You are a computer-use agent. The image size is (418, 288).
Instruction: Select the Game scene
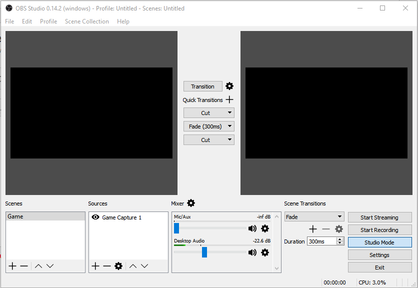coord(45,216)
